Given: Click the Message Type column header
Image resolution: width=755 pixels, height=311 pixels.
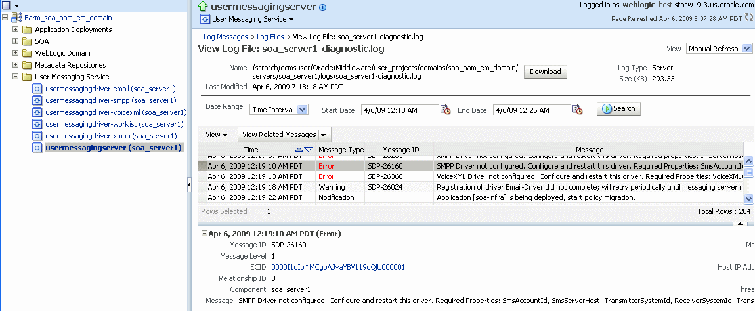Looking at the screenshot, I should pyautogui.click(x=341, y=150).
